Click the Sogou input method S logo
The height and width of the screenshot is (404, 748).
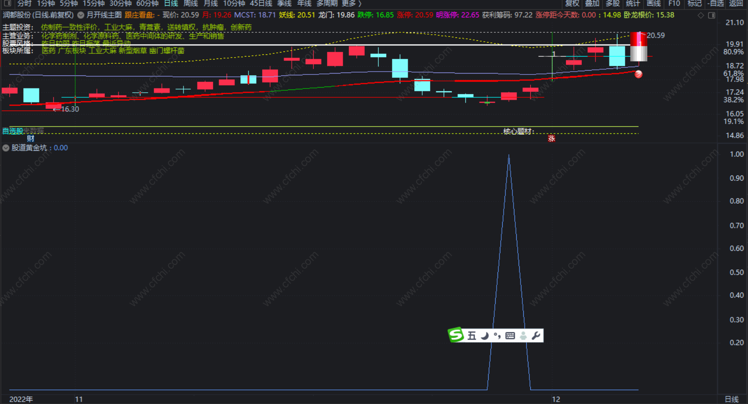[x=456, y=335]
